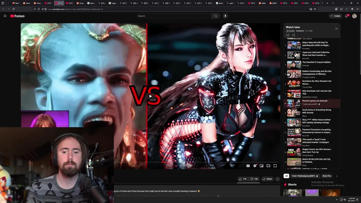Switch player to miniplayer mode
Screen dimensions: 361x203
(262, 166)
